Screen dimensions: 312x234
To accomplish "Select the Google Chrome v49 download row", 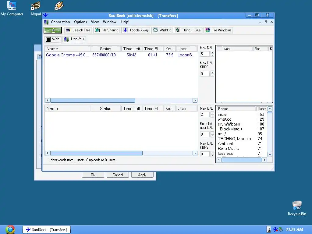I will (121, 55).
